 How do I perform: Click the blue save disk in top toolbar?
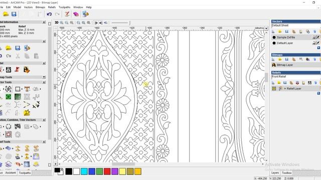point(14,14)
